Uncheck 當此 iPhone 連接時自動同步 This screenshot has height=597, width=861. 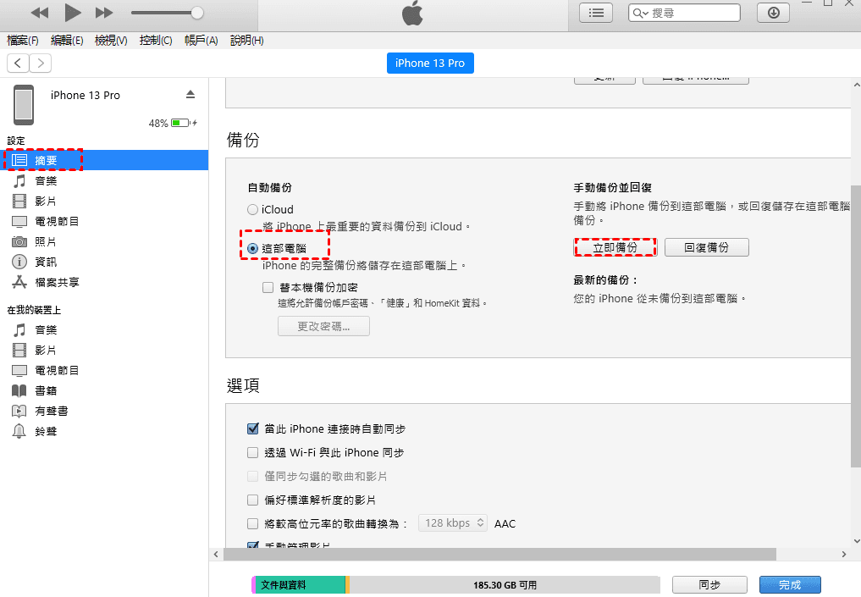click(252, 428)
